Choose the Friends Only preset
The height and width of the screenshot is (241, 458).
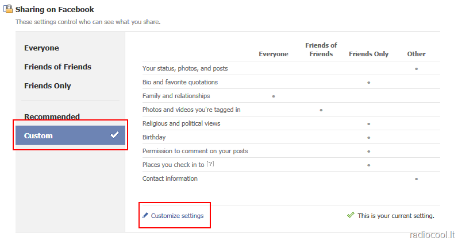coord(48,86)
